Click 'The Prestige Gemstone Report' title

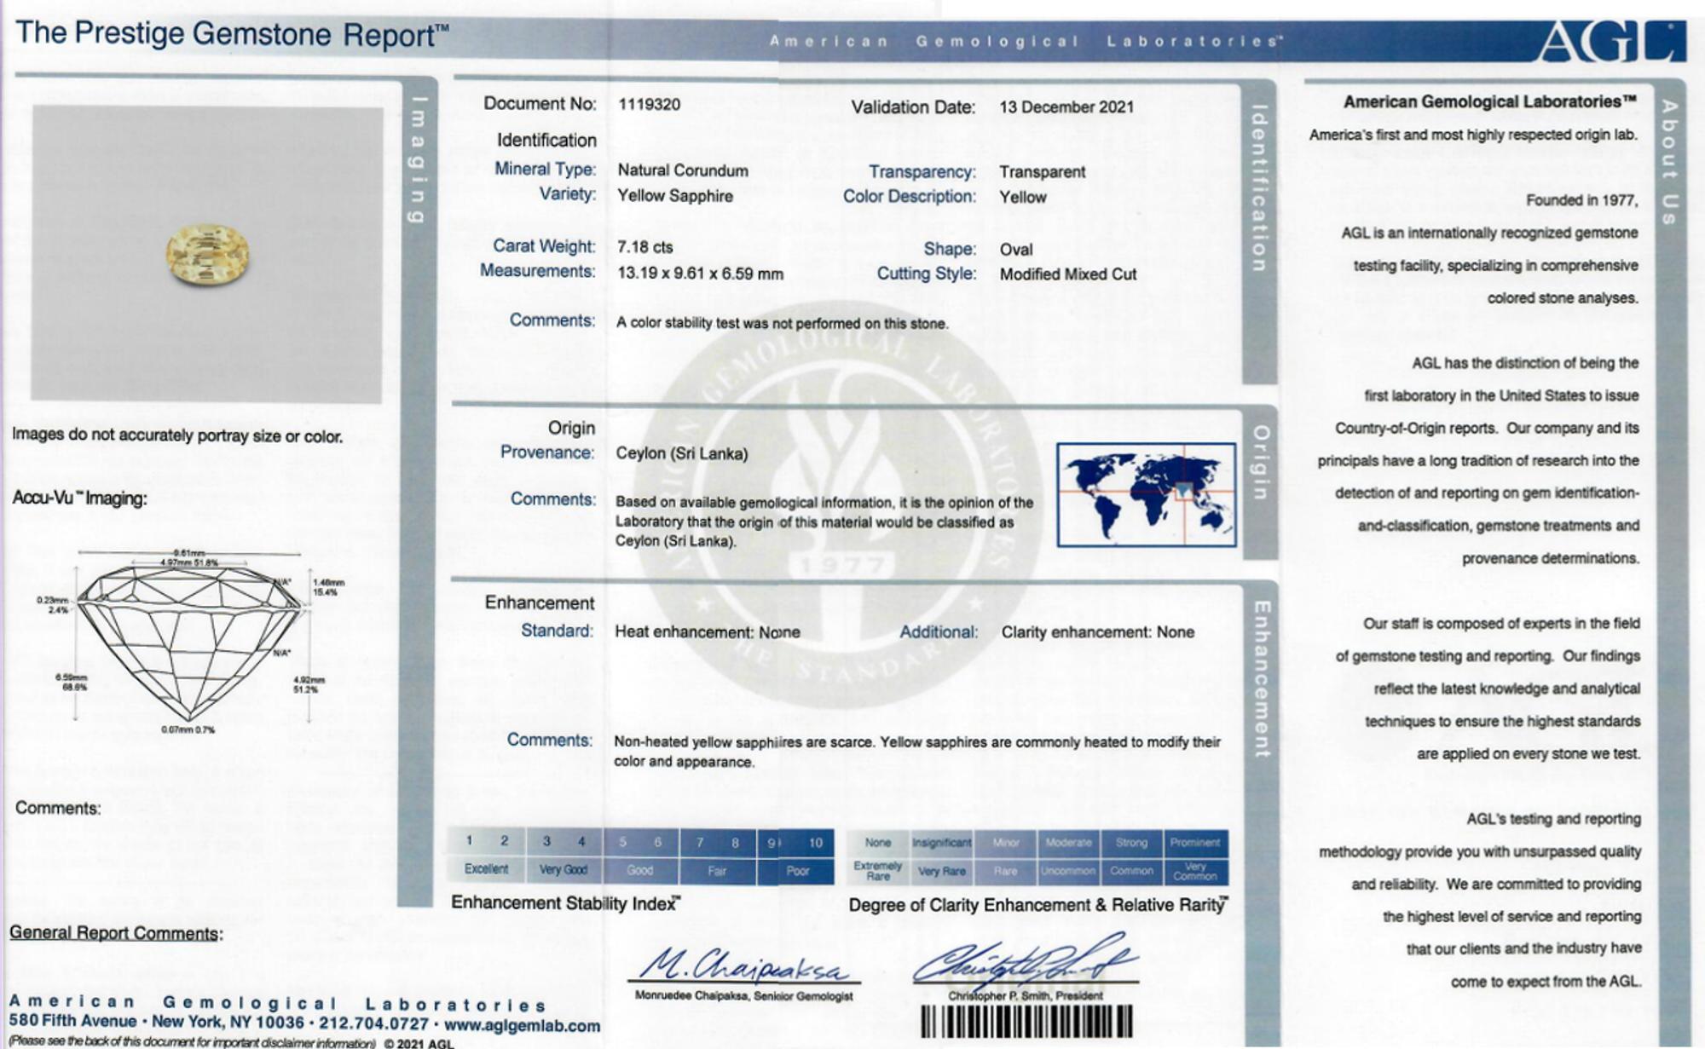click(232, 34)
